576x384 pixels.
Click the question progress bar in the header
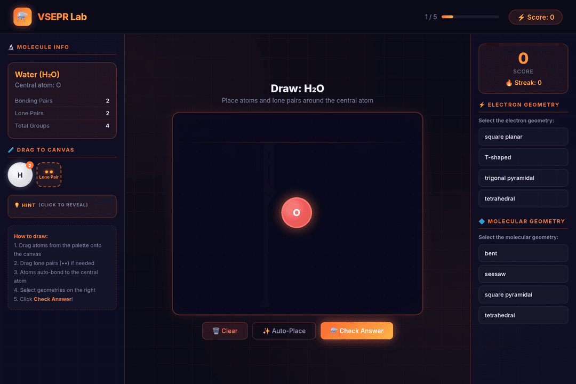click(470, 17)
